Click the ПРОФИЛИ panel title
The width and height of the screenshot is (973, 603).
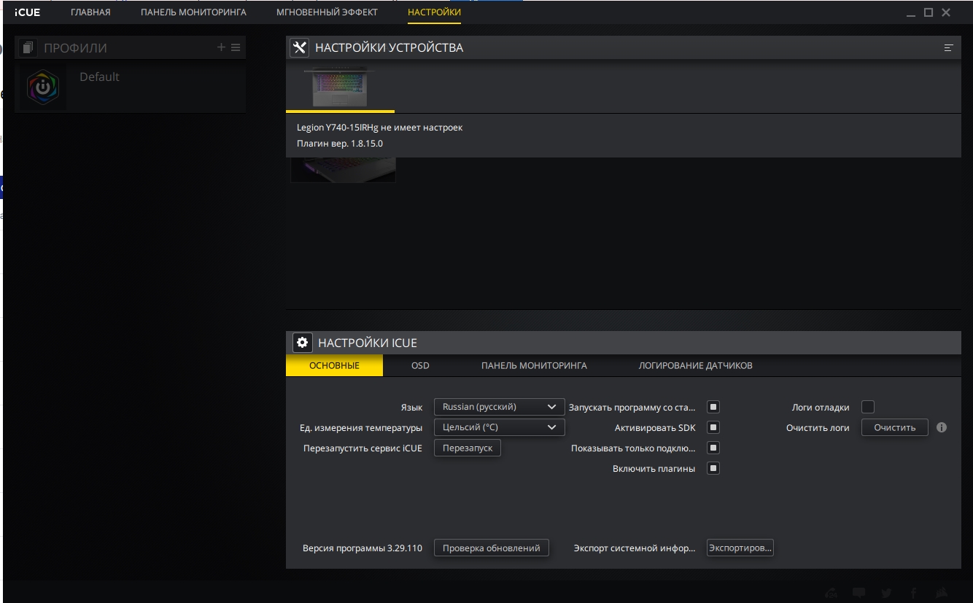coord(75,48)
